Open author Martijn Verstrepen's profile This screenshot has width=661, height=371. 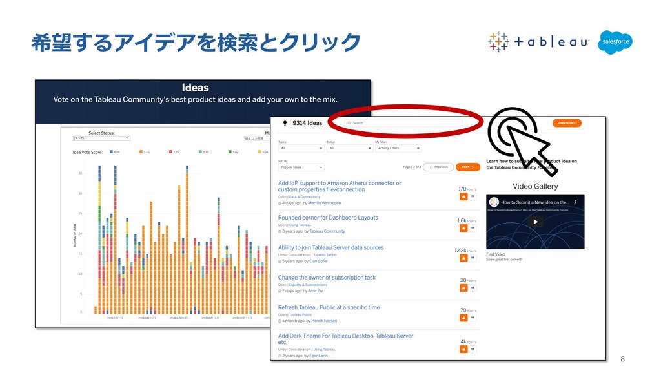pos(325,203)
